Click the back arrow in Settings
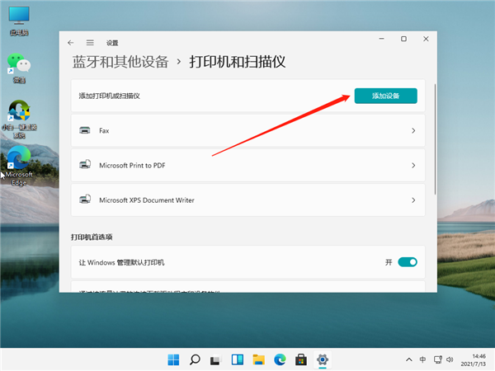The image size is (495, 371). coord(71,42)
